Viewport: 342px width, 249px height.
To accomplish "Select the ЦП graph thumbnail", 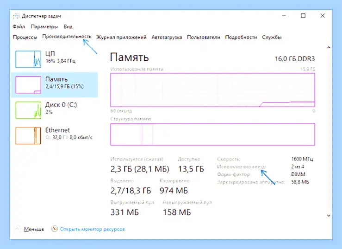I will (x=28, y=59).
